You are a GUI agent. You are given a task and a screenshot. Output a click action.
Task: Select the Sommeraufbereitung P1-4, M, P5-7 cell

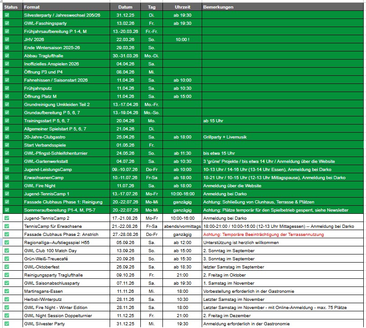point(66,210)
